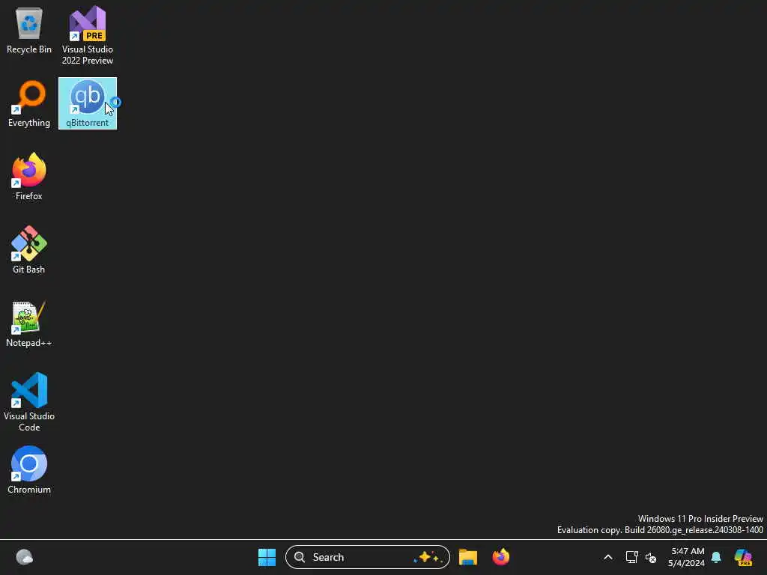
Task: Click the search sparkle highlights icon
Action: 428,557
